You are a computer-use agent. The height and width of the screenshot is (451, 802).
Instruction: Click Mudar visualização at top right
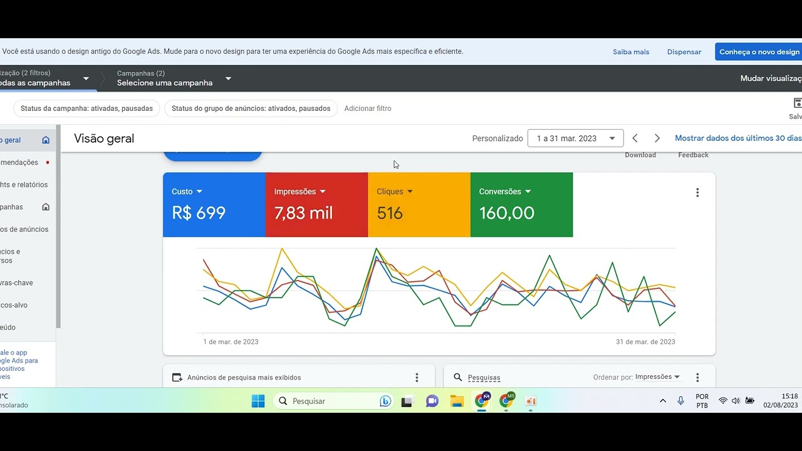tap(771, 78)
